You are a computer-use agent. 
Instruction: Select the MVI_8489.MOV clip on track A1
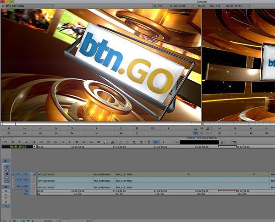pos(104,180)
